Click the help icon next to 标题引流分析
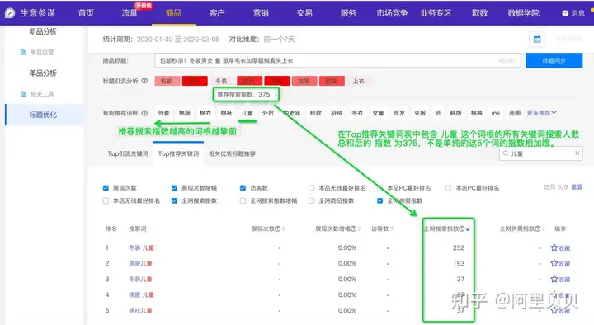 point(144,81)
